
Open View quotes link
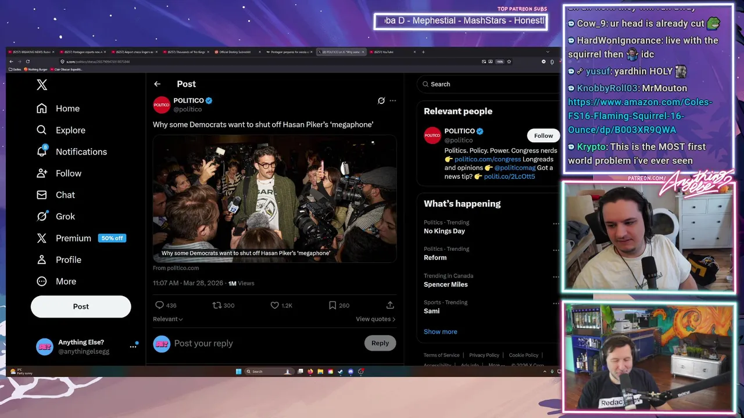[375, 319]
